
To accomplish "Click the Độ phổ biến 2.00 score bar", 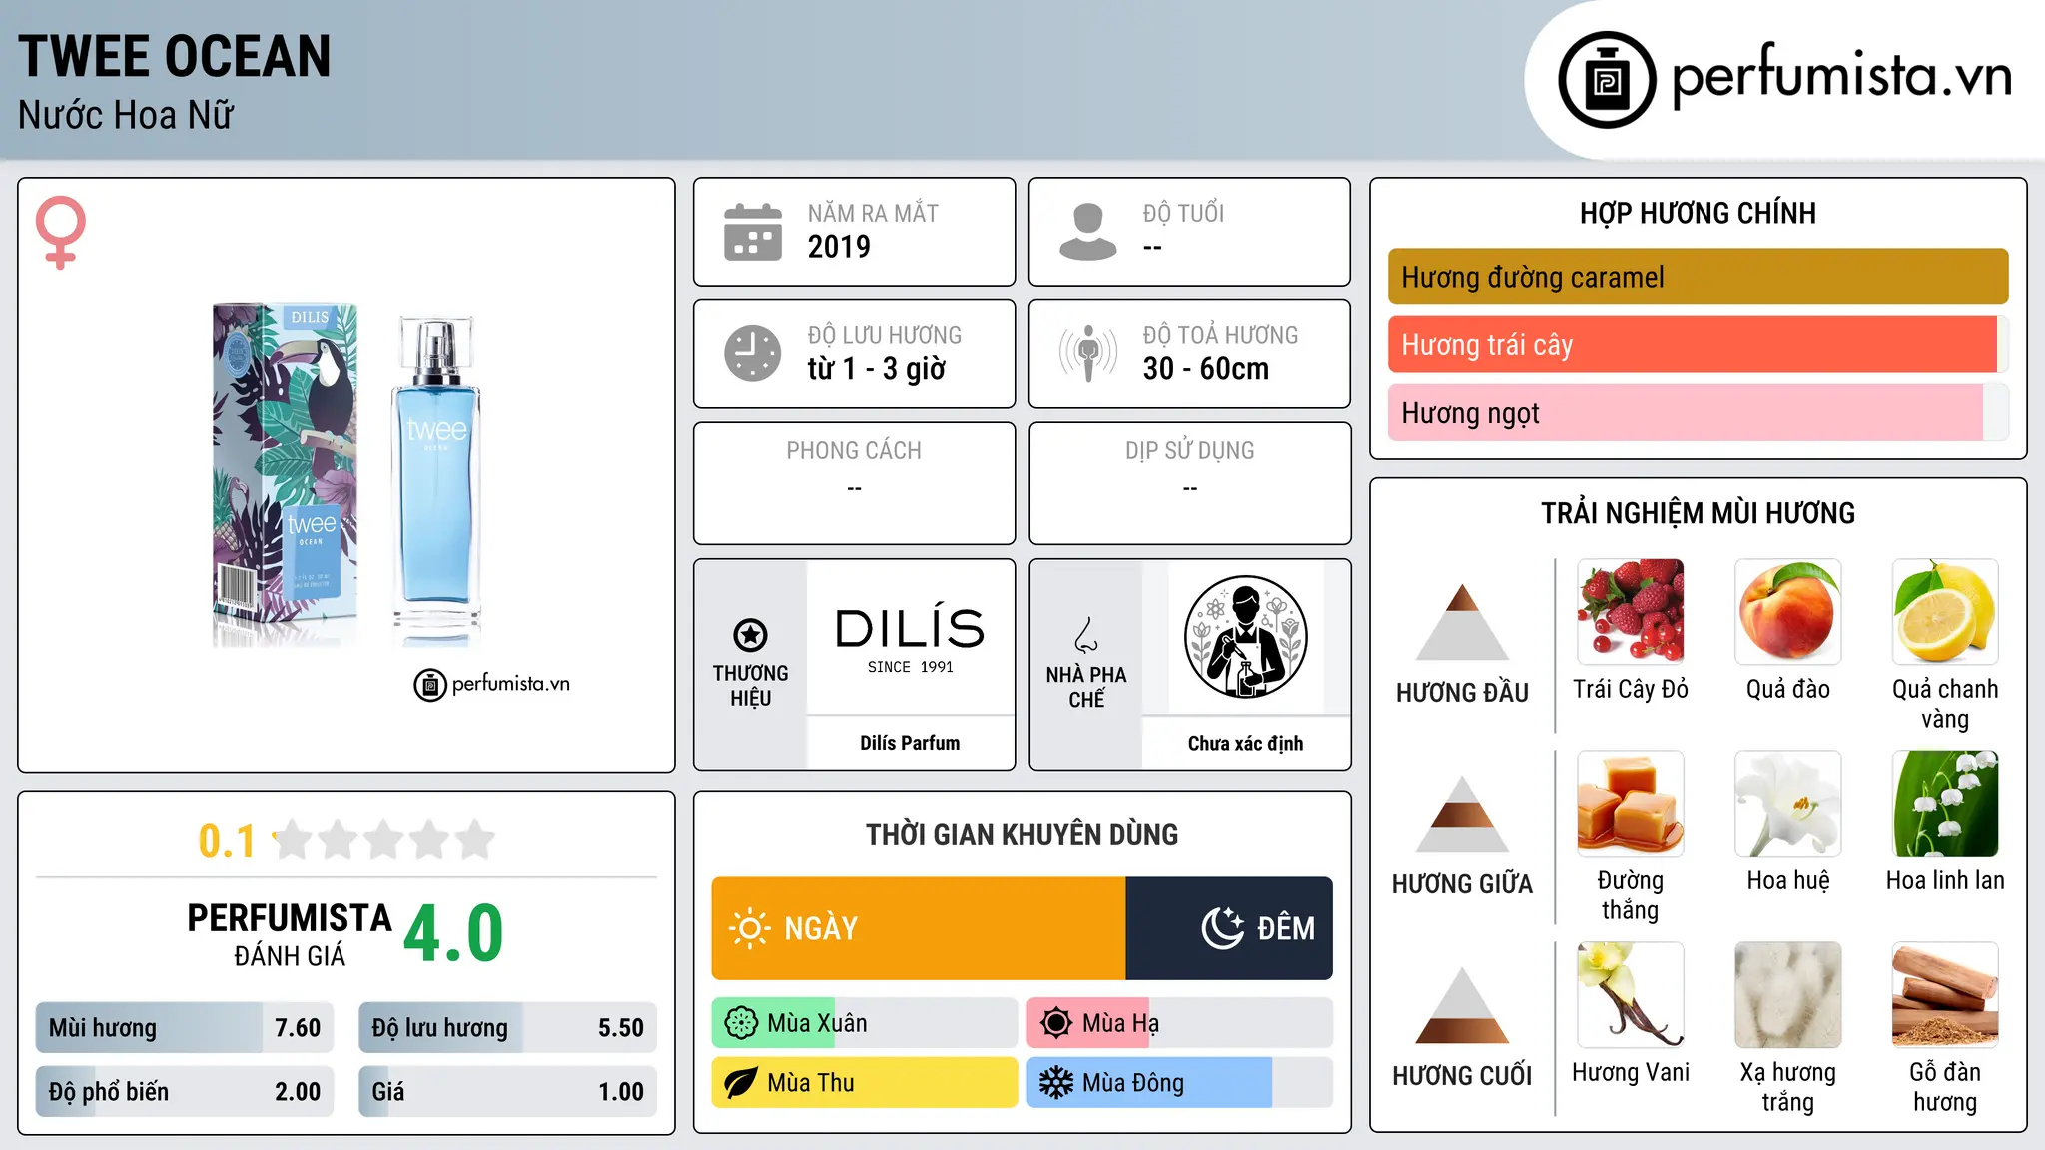I will click(x=185, y=1092).
